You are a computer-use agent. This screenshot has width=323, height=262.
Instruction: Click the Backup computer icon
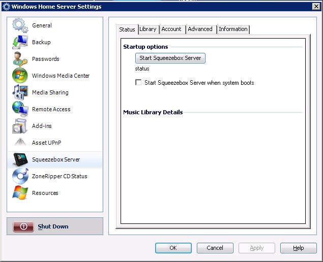point(20,42)
